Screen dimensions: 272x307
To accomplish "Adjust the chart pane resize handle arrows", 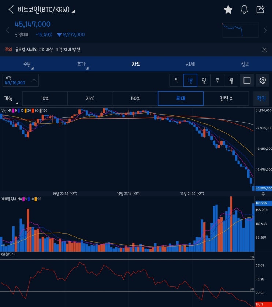I will tap(263, 194).
